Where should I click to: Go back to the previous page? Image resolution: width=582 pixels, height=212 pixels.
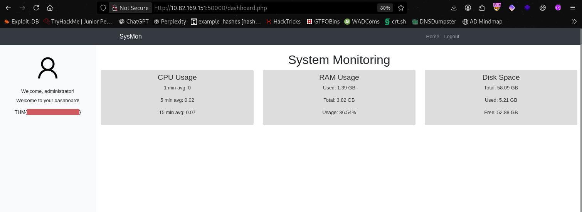coord(8,8)
